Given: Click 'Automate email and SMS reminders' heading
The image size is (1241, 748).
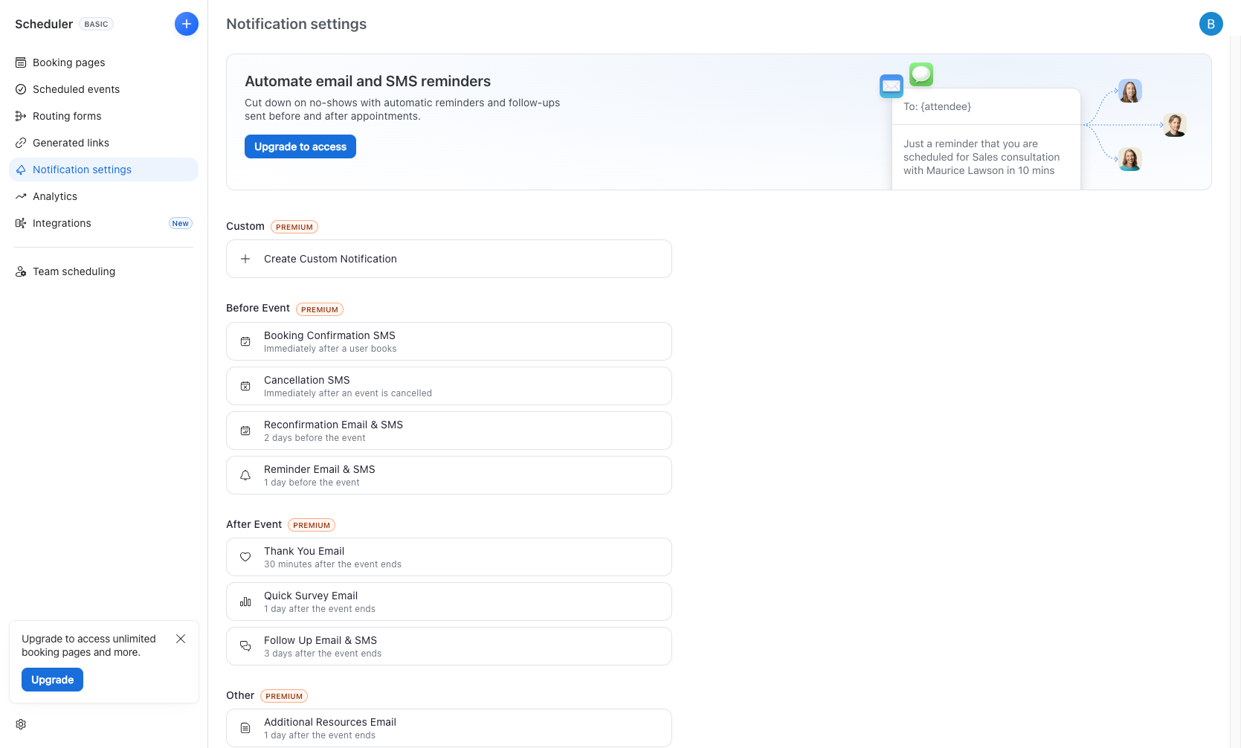Looking at the screenshot, I should pos(368,81).
